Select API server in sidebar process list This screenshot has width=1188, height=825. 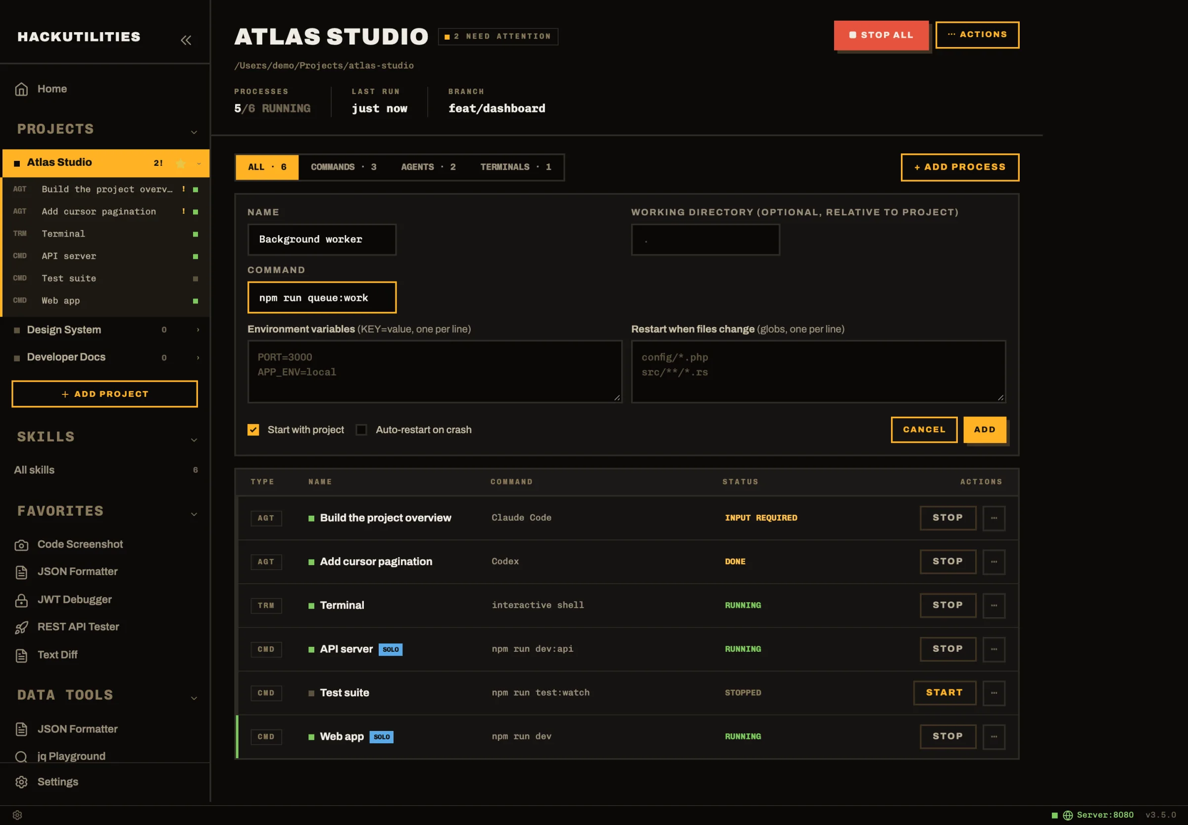click(106, 256)
